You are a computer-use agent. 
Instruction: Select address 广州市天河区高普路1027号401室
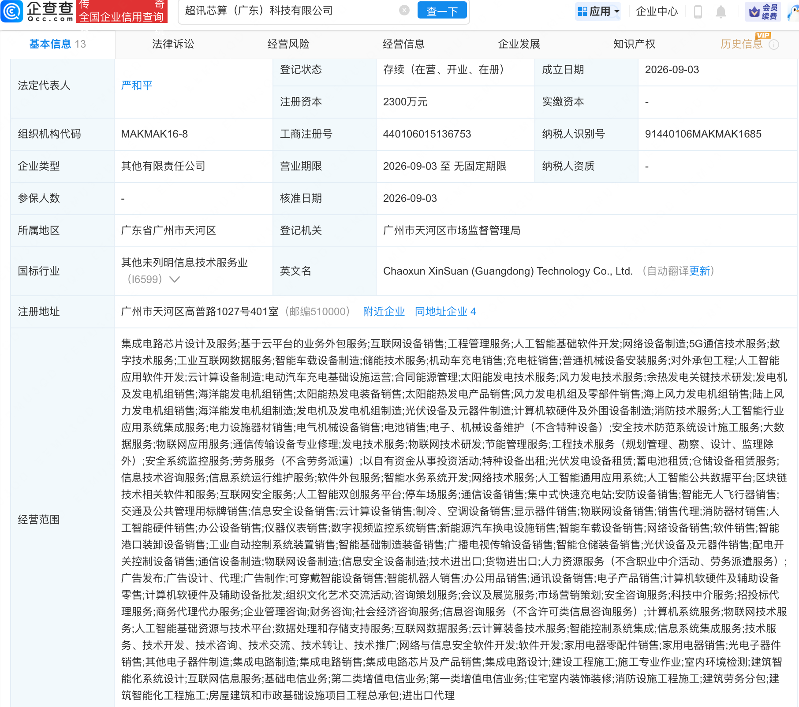pos(200,312)
